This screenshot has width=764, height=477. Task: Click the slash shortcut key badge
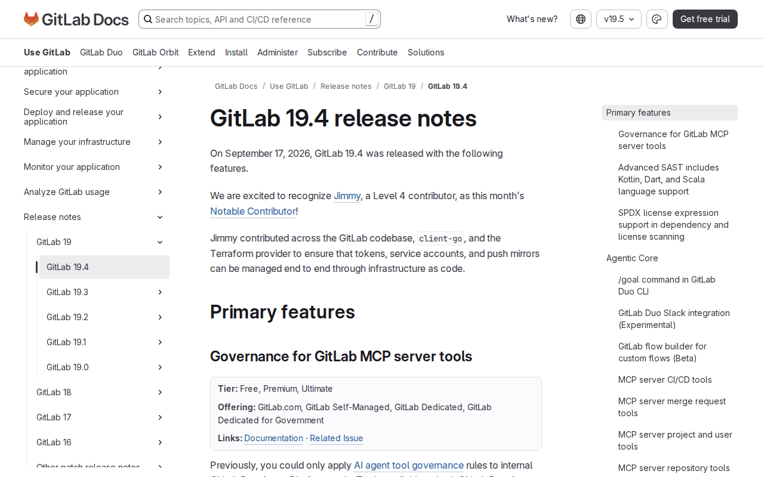(372, 19)
